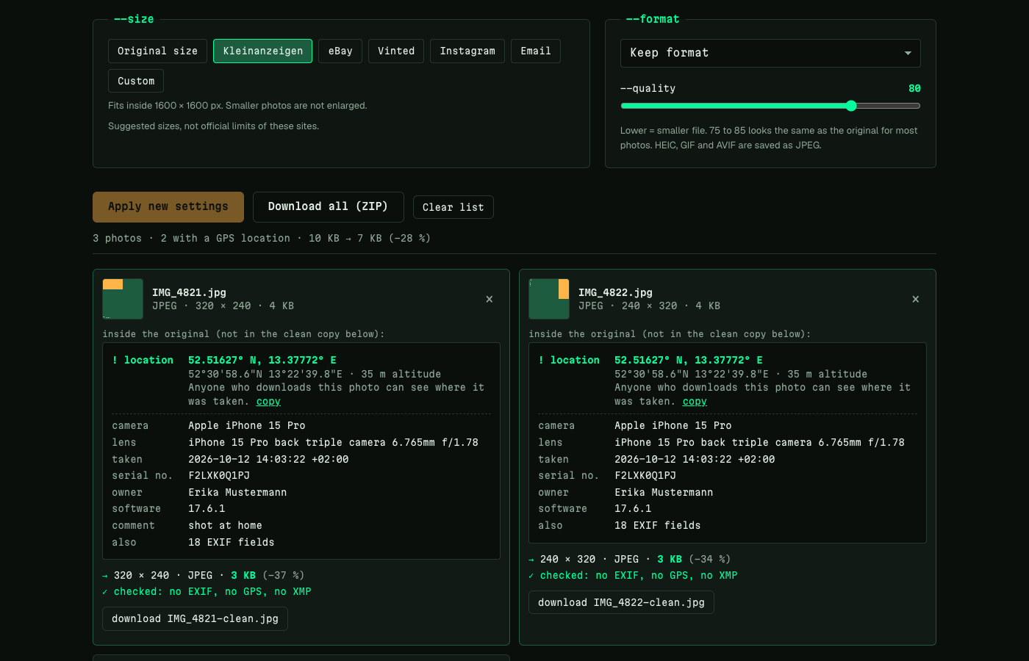The height and width of the screenshot is (661, 1029).
Task: Open the IMG_4821.jpg thumbnail preview
Action: click(123, 299)
